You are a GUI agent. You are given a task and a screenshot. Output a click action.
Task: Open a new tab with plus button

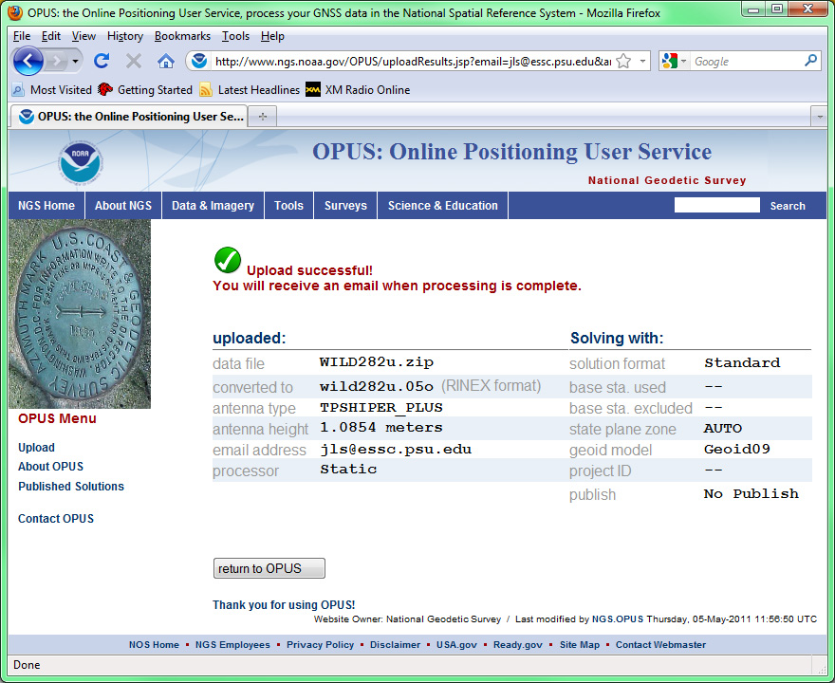pyautogui.click(x=263, y=117)
